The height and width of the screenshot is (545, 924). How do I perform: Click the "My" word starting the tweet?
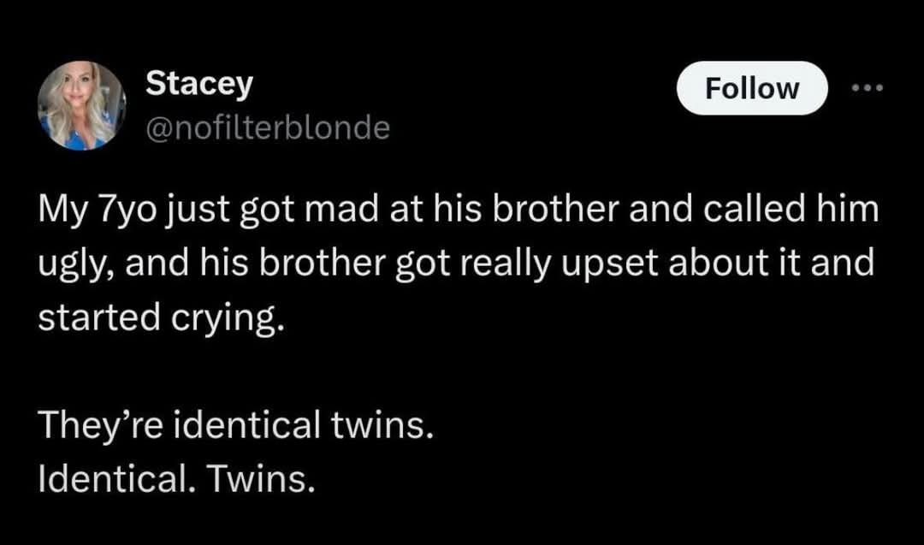pyautogui.click(x=63, y=211)
